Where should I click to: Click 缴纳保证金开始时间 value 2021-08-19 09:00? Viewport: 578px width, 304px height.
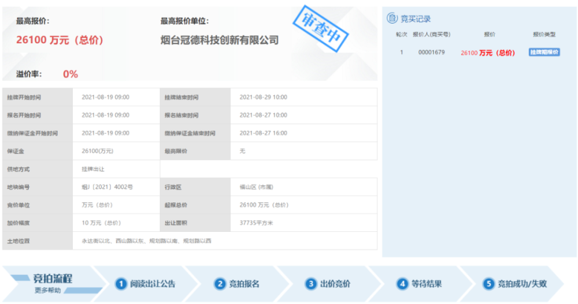(x=105, y=133)
